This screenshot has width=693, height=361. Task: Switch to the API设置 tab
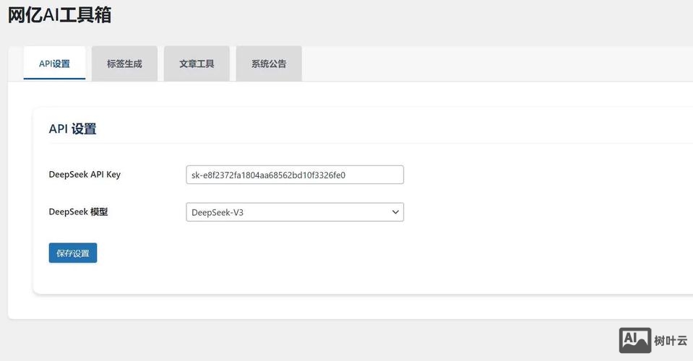tap(54, 63)
